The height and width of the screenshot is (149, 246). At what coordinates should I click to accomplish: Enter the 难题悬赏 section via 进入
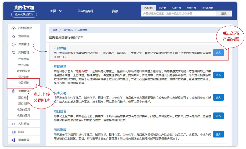pos(218,75)
